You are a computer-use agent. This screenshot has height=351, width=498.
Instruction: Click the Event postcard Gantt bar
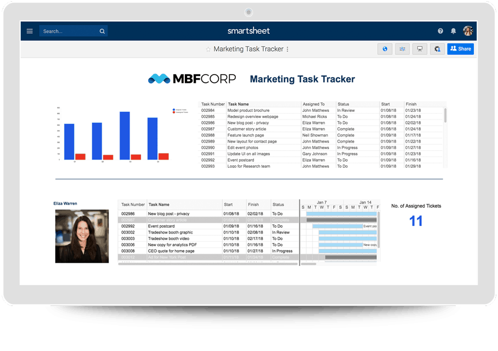[337, 226]
